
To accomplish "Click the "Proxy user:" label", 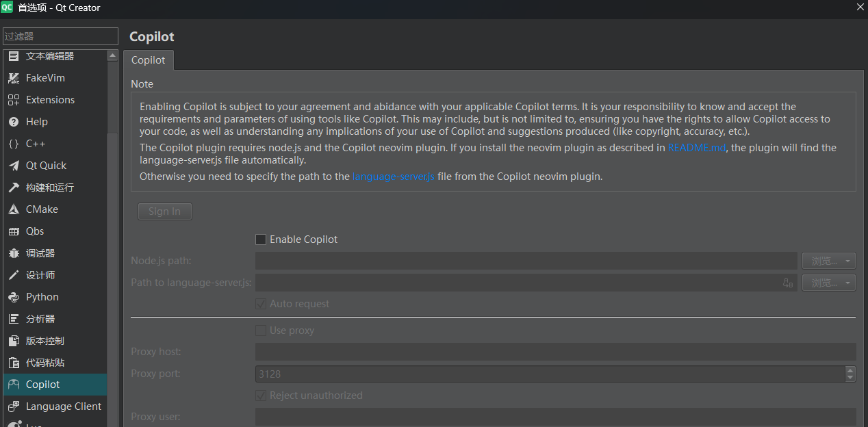I will click(156, 417).
